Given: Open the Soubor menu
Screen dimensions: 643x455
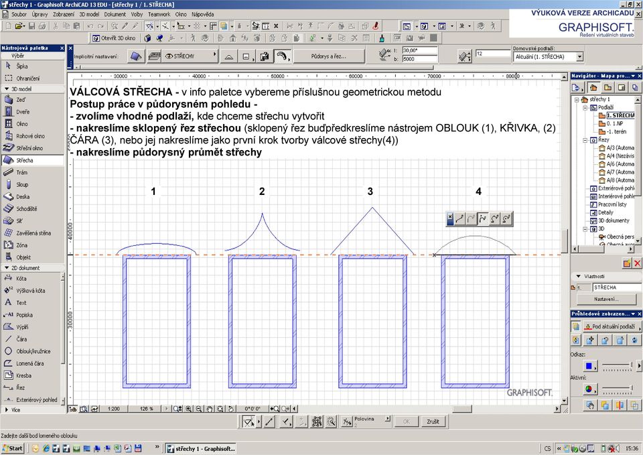Looking at the screenshot, I should [x=19, y=14].
